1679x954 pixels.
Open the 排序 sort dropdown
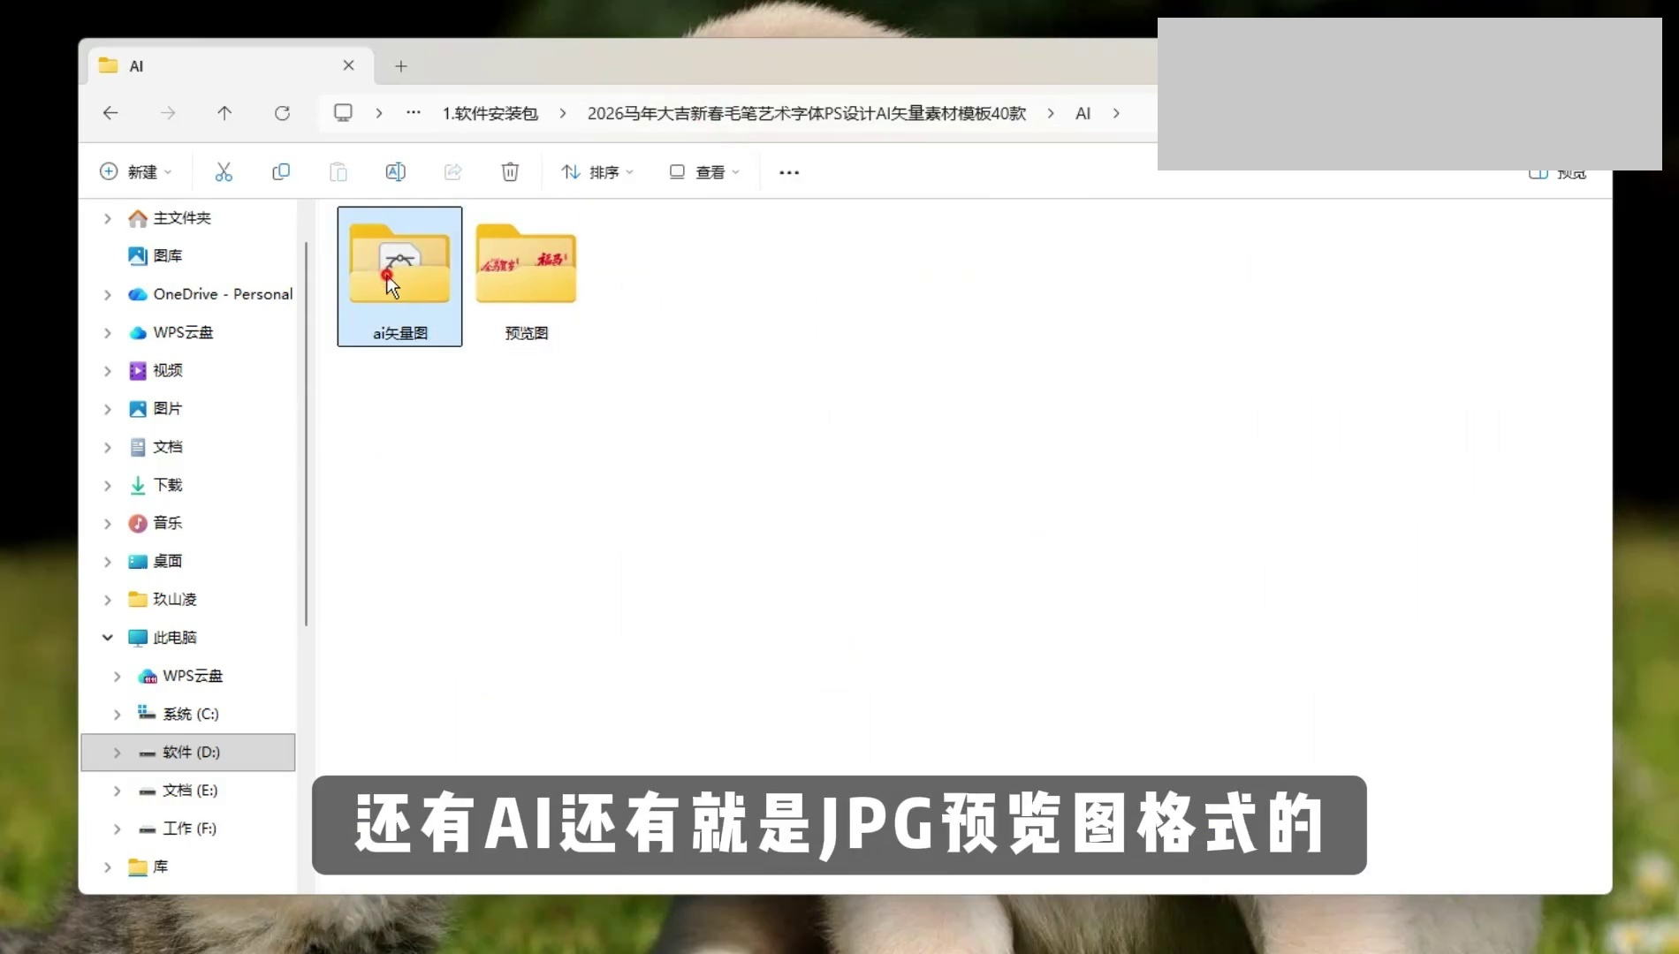[597, 172]
